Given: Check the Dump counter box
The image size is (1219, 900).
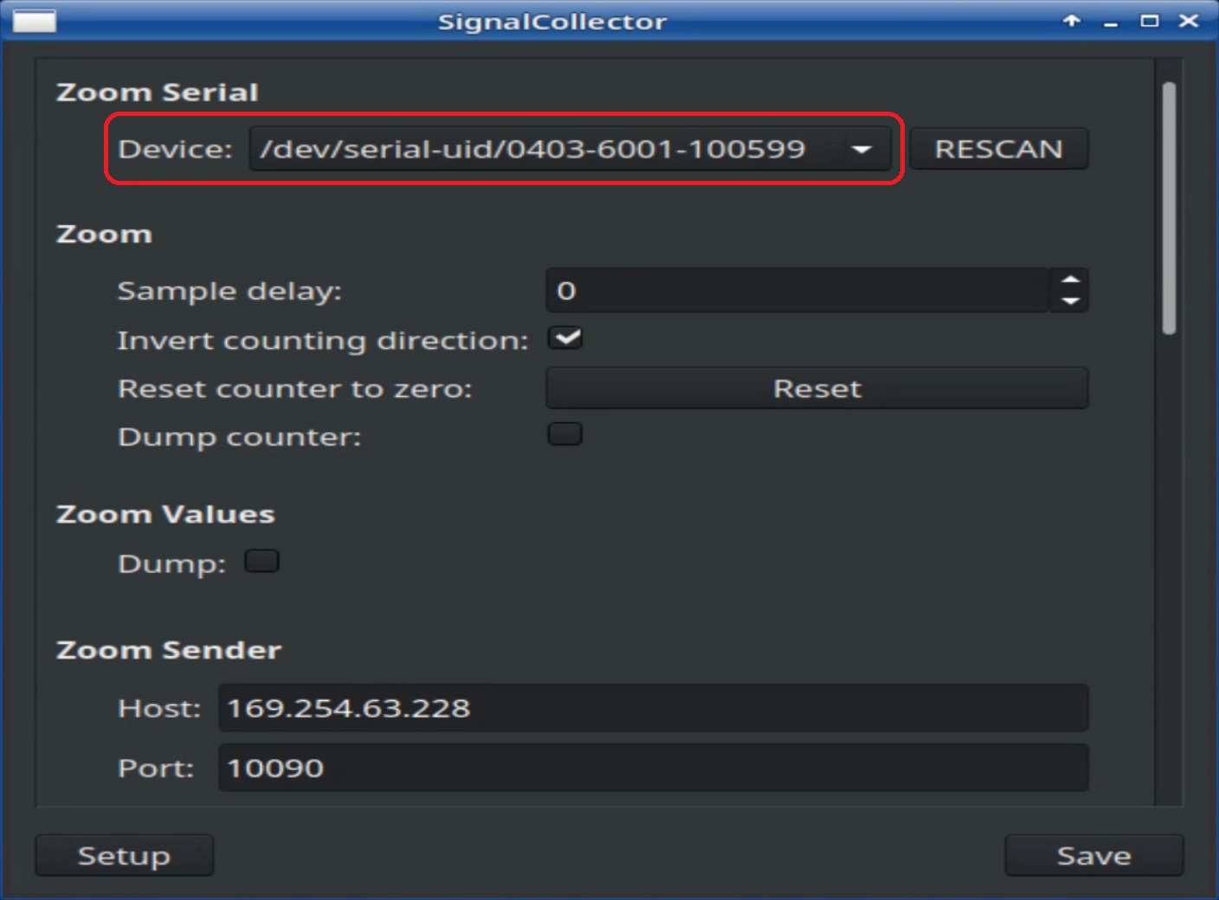Looking at the screenshot, I should click(564, 434).
